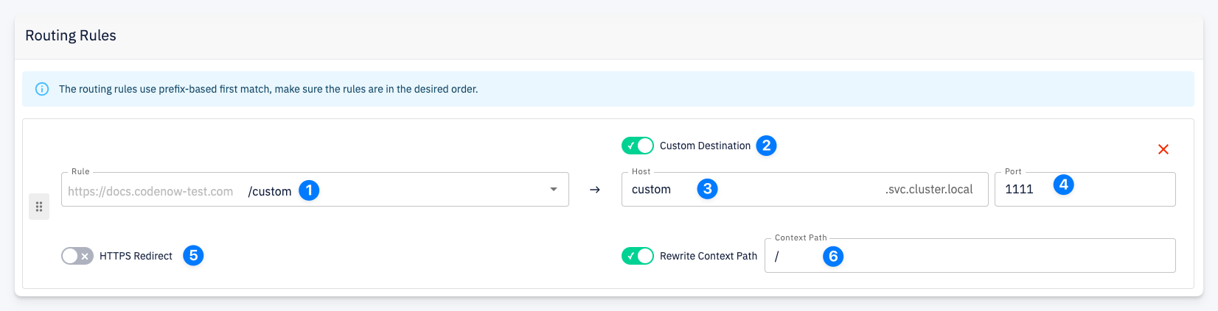Enable the HTTPS Redirect toggle
This screenshot has width=1218, height=311.
click(77, 256)
